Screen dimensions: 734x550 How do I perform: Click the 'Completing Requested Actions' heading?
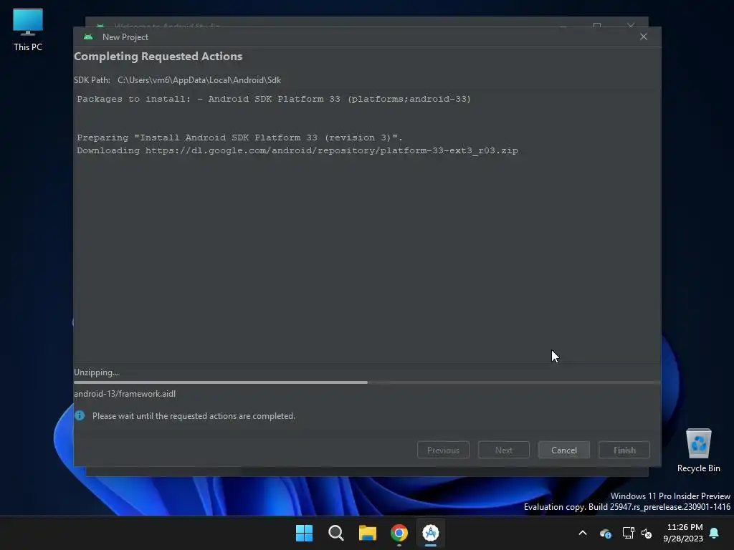158,56
